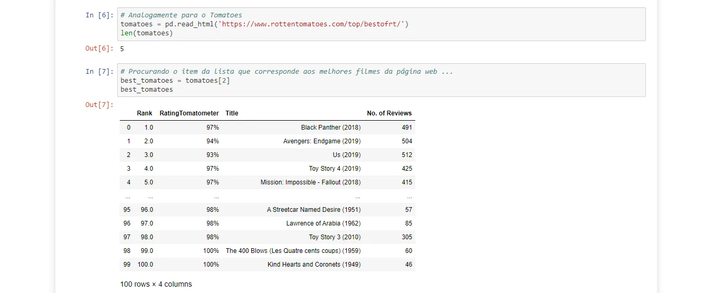Click the output value 5 under Out[6]
Image resolution: width=705 pixels, height=293 pixels.
click(x=122, y=49)
